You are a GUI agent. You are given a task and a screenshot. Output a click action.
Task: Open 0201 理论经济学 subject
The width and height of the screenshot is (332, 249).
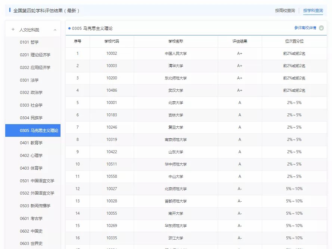(x=35, y=55)
